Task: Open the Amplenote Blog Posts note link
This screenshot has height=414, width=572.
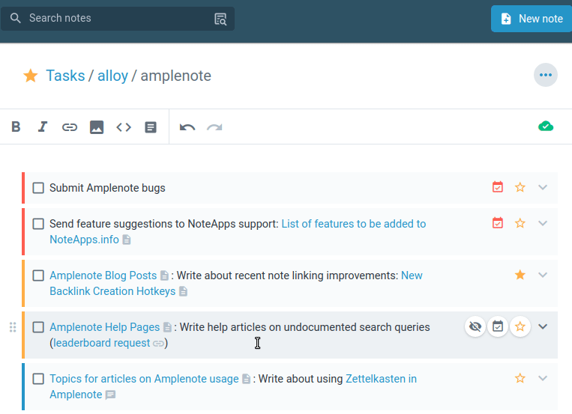Action: click(x=103, y=276)
